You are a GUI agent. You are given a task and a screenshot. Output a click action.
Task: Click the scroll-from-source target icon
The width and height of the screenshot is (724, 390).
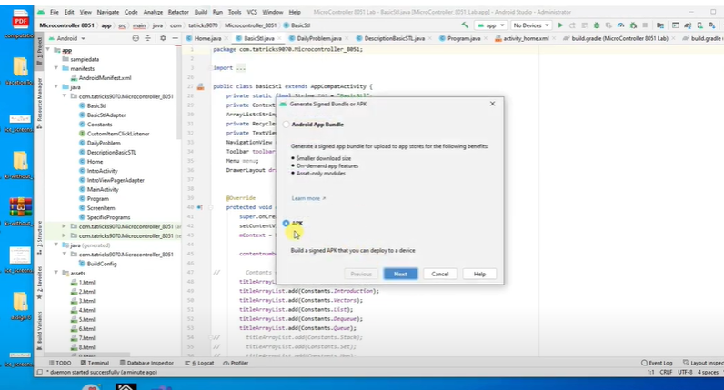click(136, 39)
